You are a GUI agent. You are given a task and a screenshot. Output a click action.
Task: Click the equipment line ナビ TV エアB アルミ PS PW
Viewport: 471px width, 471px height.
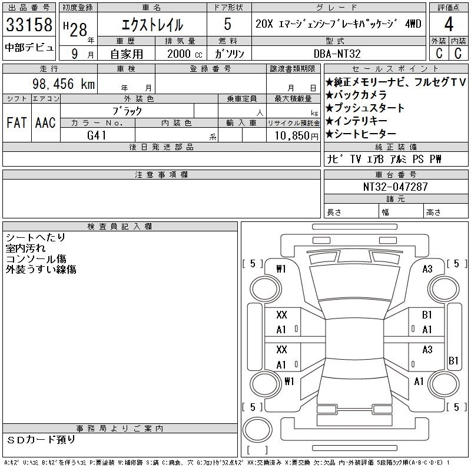(384, 159)
